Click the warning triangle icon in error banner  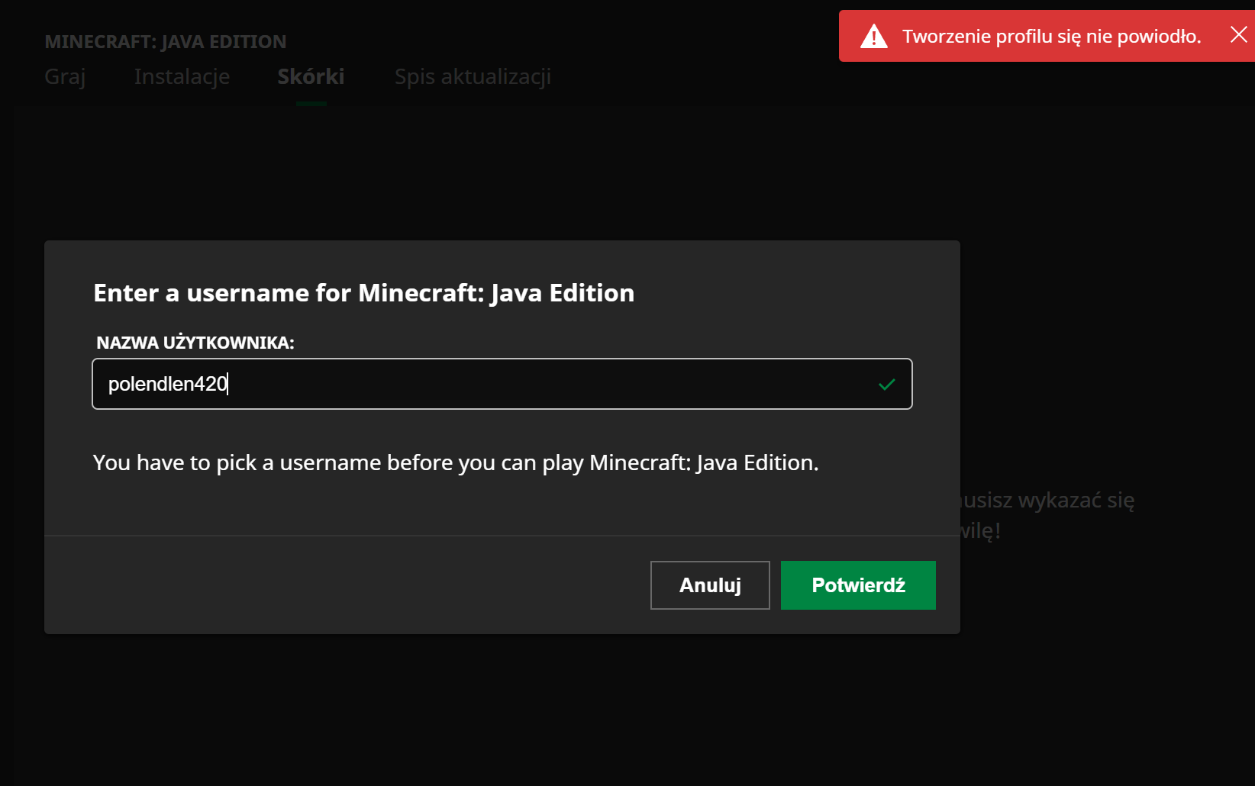point(874,36)
